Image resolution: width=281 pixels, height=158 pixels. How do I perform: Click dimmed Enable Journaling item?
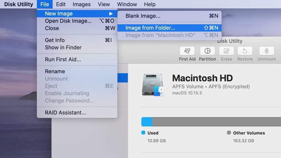(77, 93)
